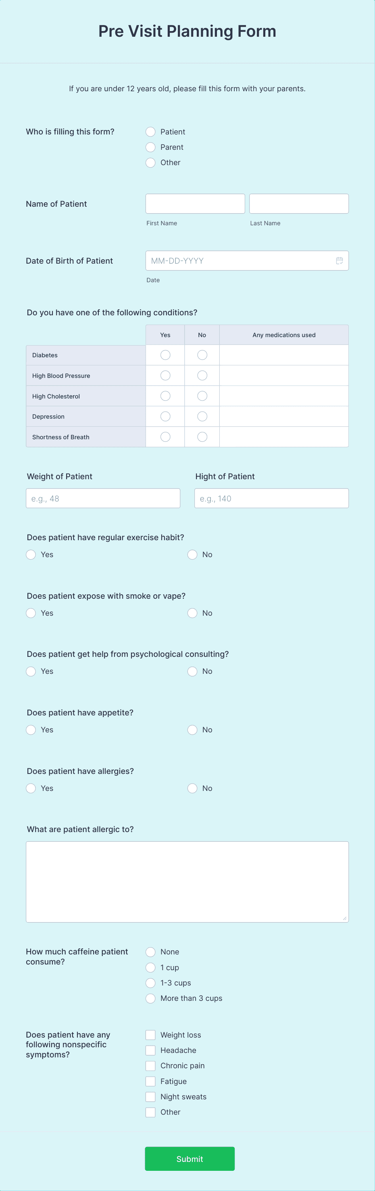Mark "Yes" for Depression
Viewport: 375px width, 1191px height.
click(165, 416)
